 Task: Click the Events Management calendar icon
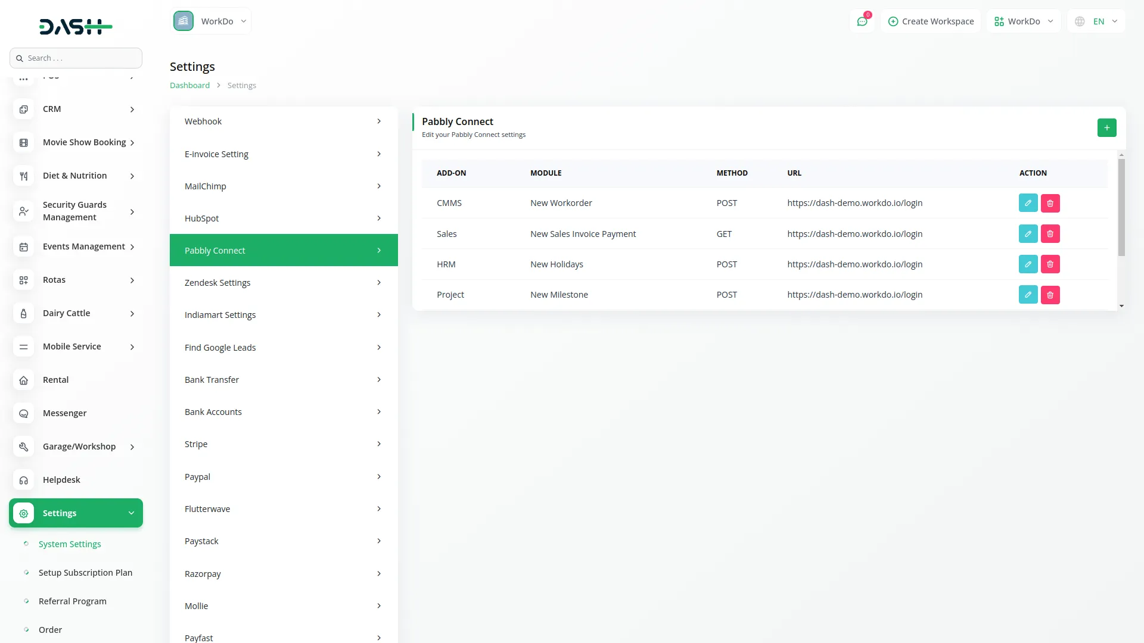click(23, 246)
